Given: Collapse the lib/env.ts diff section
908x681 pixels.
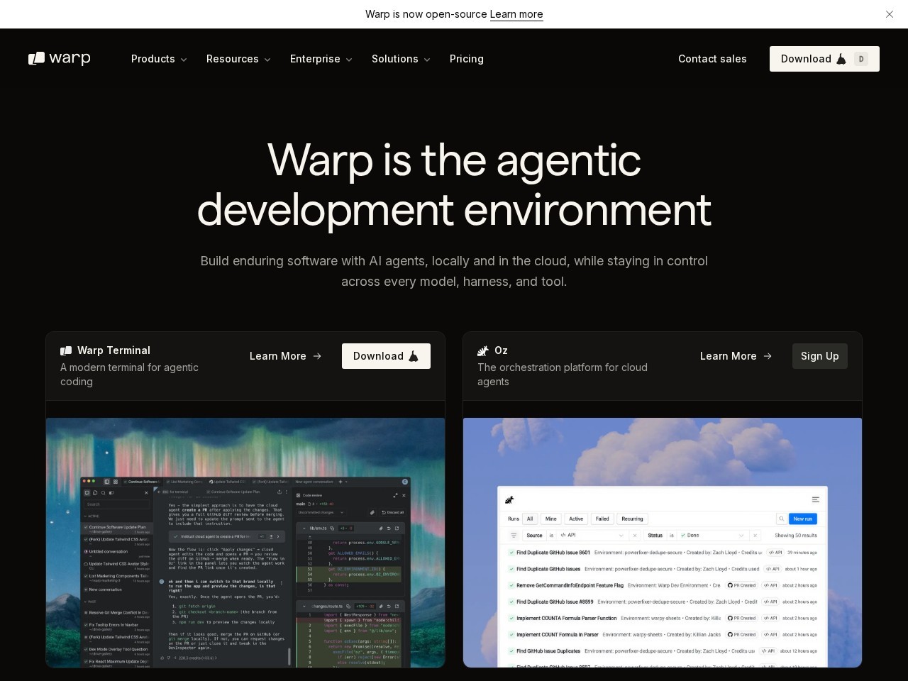Looking at the screenshot, I should (x=303, y=528).
